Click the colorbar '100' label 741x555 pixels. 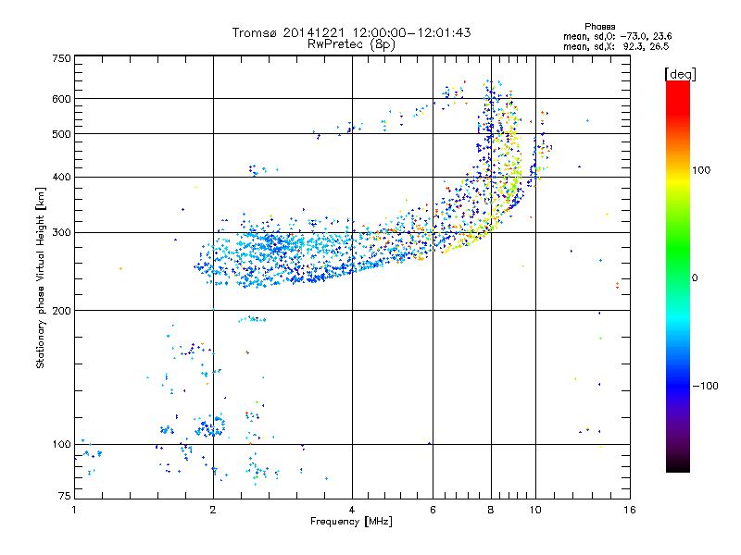(701, 170)
